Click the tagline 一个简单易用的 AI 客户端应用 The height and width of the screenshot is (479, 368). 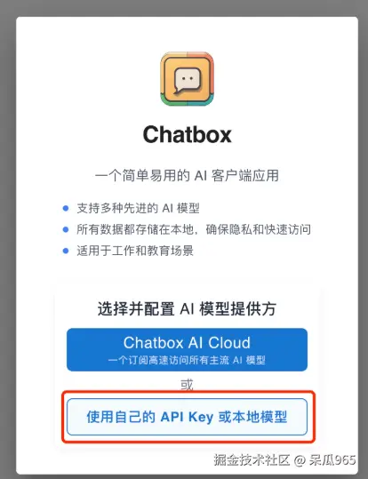pyautogui.click(x=187, y=176)
